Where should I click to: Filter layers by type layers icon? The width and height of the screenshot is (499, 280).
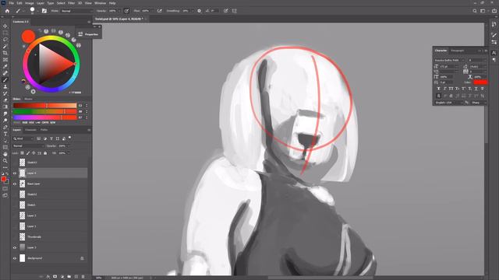pyautogui.click(x=51, y=138)
